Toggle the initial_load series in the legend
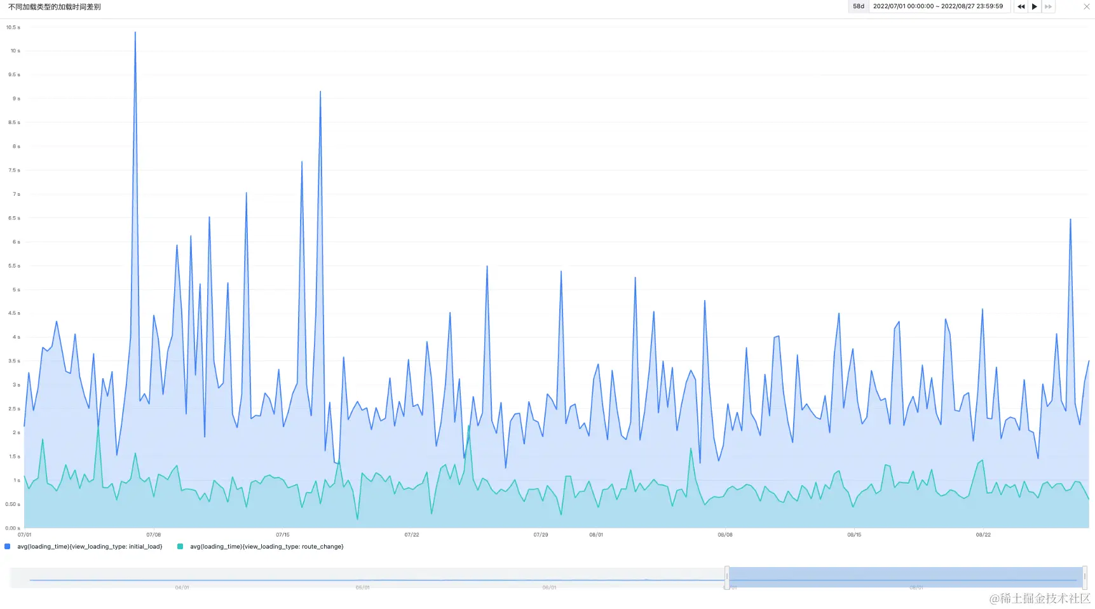This screenshot has width=1095, height=609. coord(90,547)
